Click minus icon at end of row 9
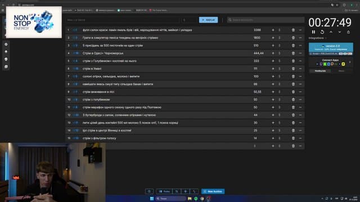The width and height of the screenshot is (360, 202). point(300,92)
